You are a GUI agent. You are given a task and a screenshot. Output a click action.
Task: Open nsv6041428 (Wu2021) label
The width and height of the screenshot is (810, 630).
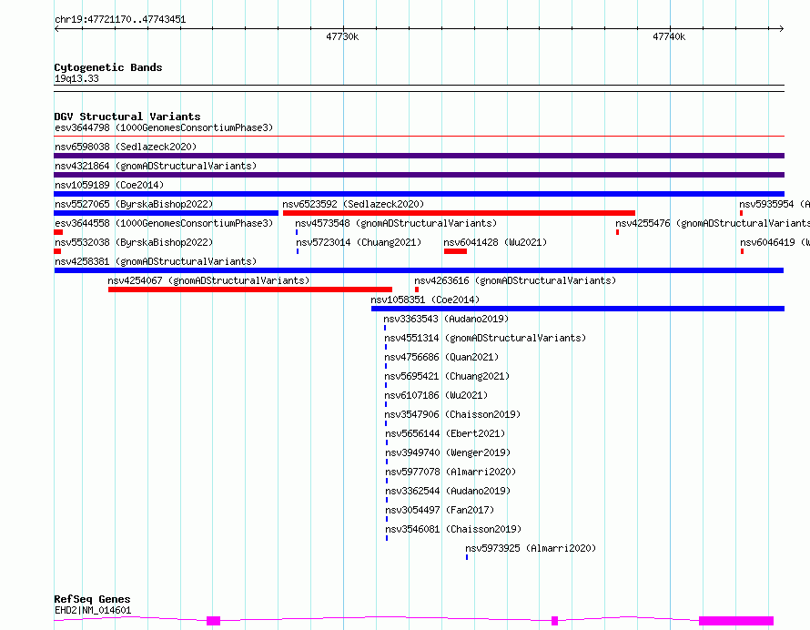coord(495,242)
